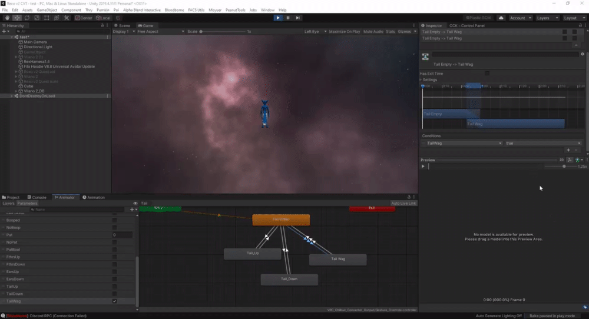Uncheck the TailWag parameter checkbox
This screenshot has width=589, height=319.
click(x=114, y=301)
